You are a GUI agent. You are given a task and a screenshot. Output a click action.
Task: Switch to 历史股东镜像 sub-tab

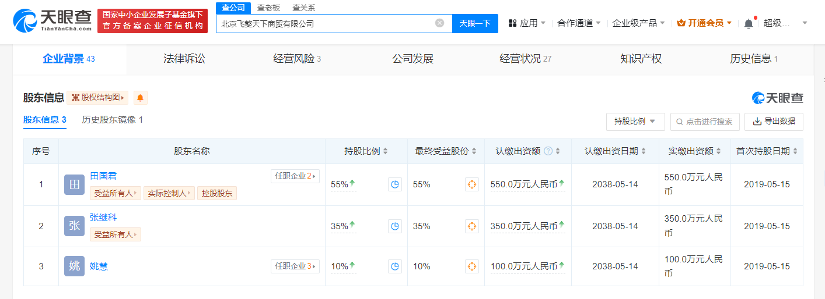(112, 120)
